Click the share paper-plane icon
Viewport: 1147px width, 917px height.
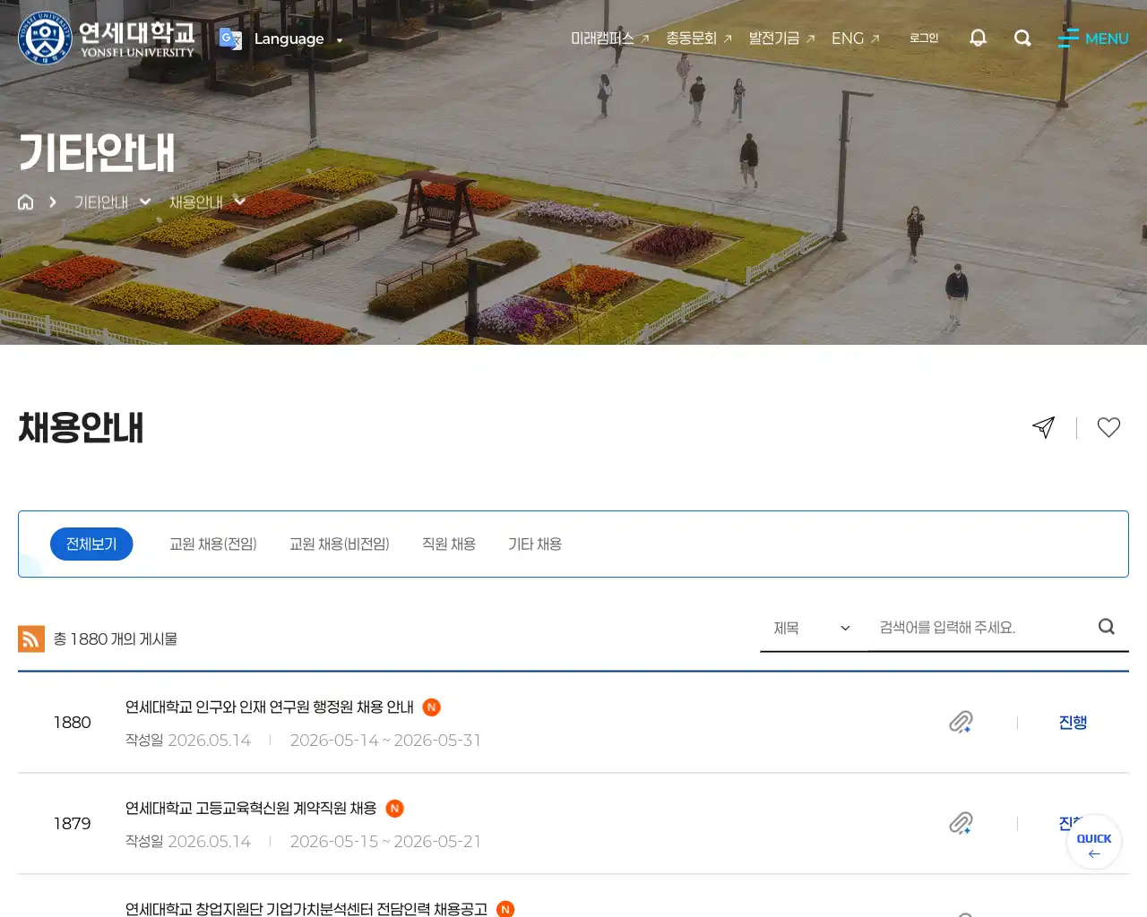pyautogui.click(x=1044, y=427)
